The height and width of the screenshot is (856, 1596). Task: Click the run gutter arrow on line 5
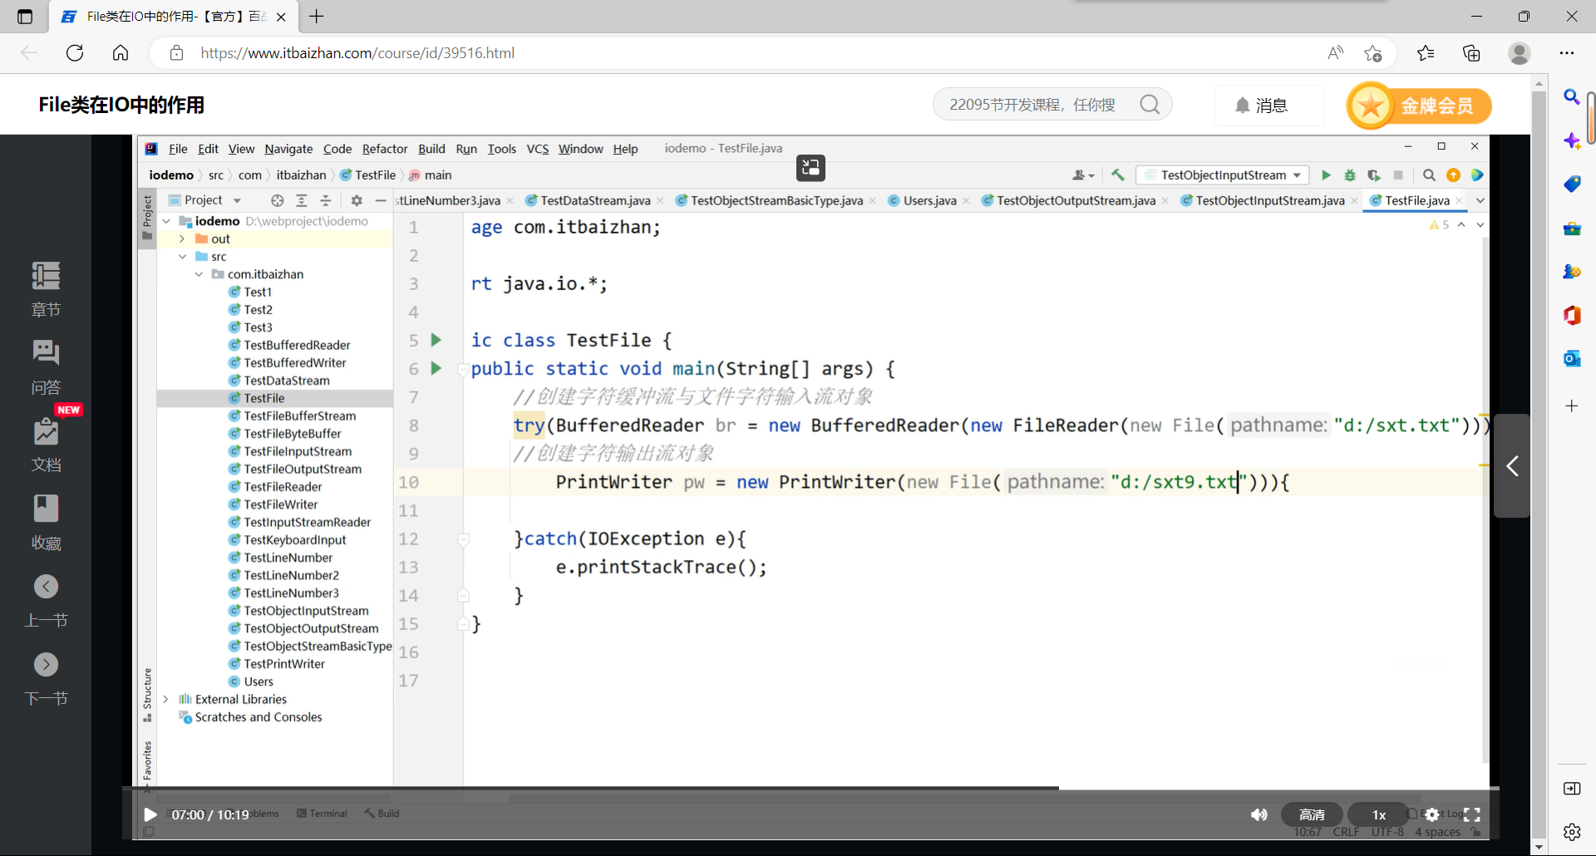436,340
